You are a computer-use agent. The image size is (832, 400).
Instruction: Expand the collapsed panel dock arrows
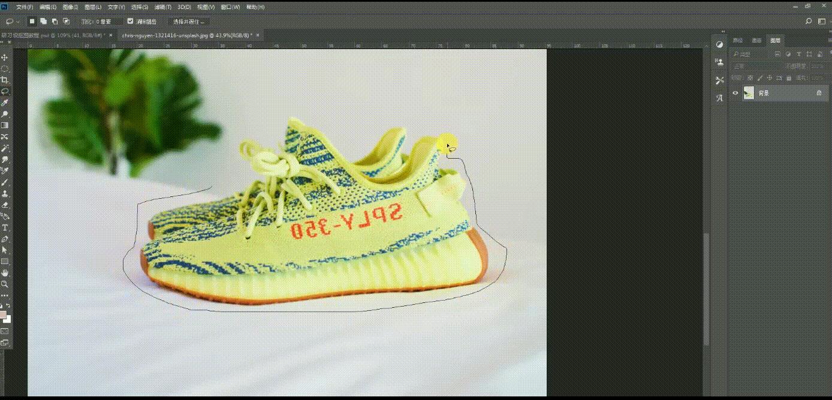(723, 32)
